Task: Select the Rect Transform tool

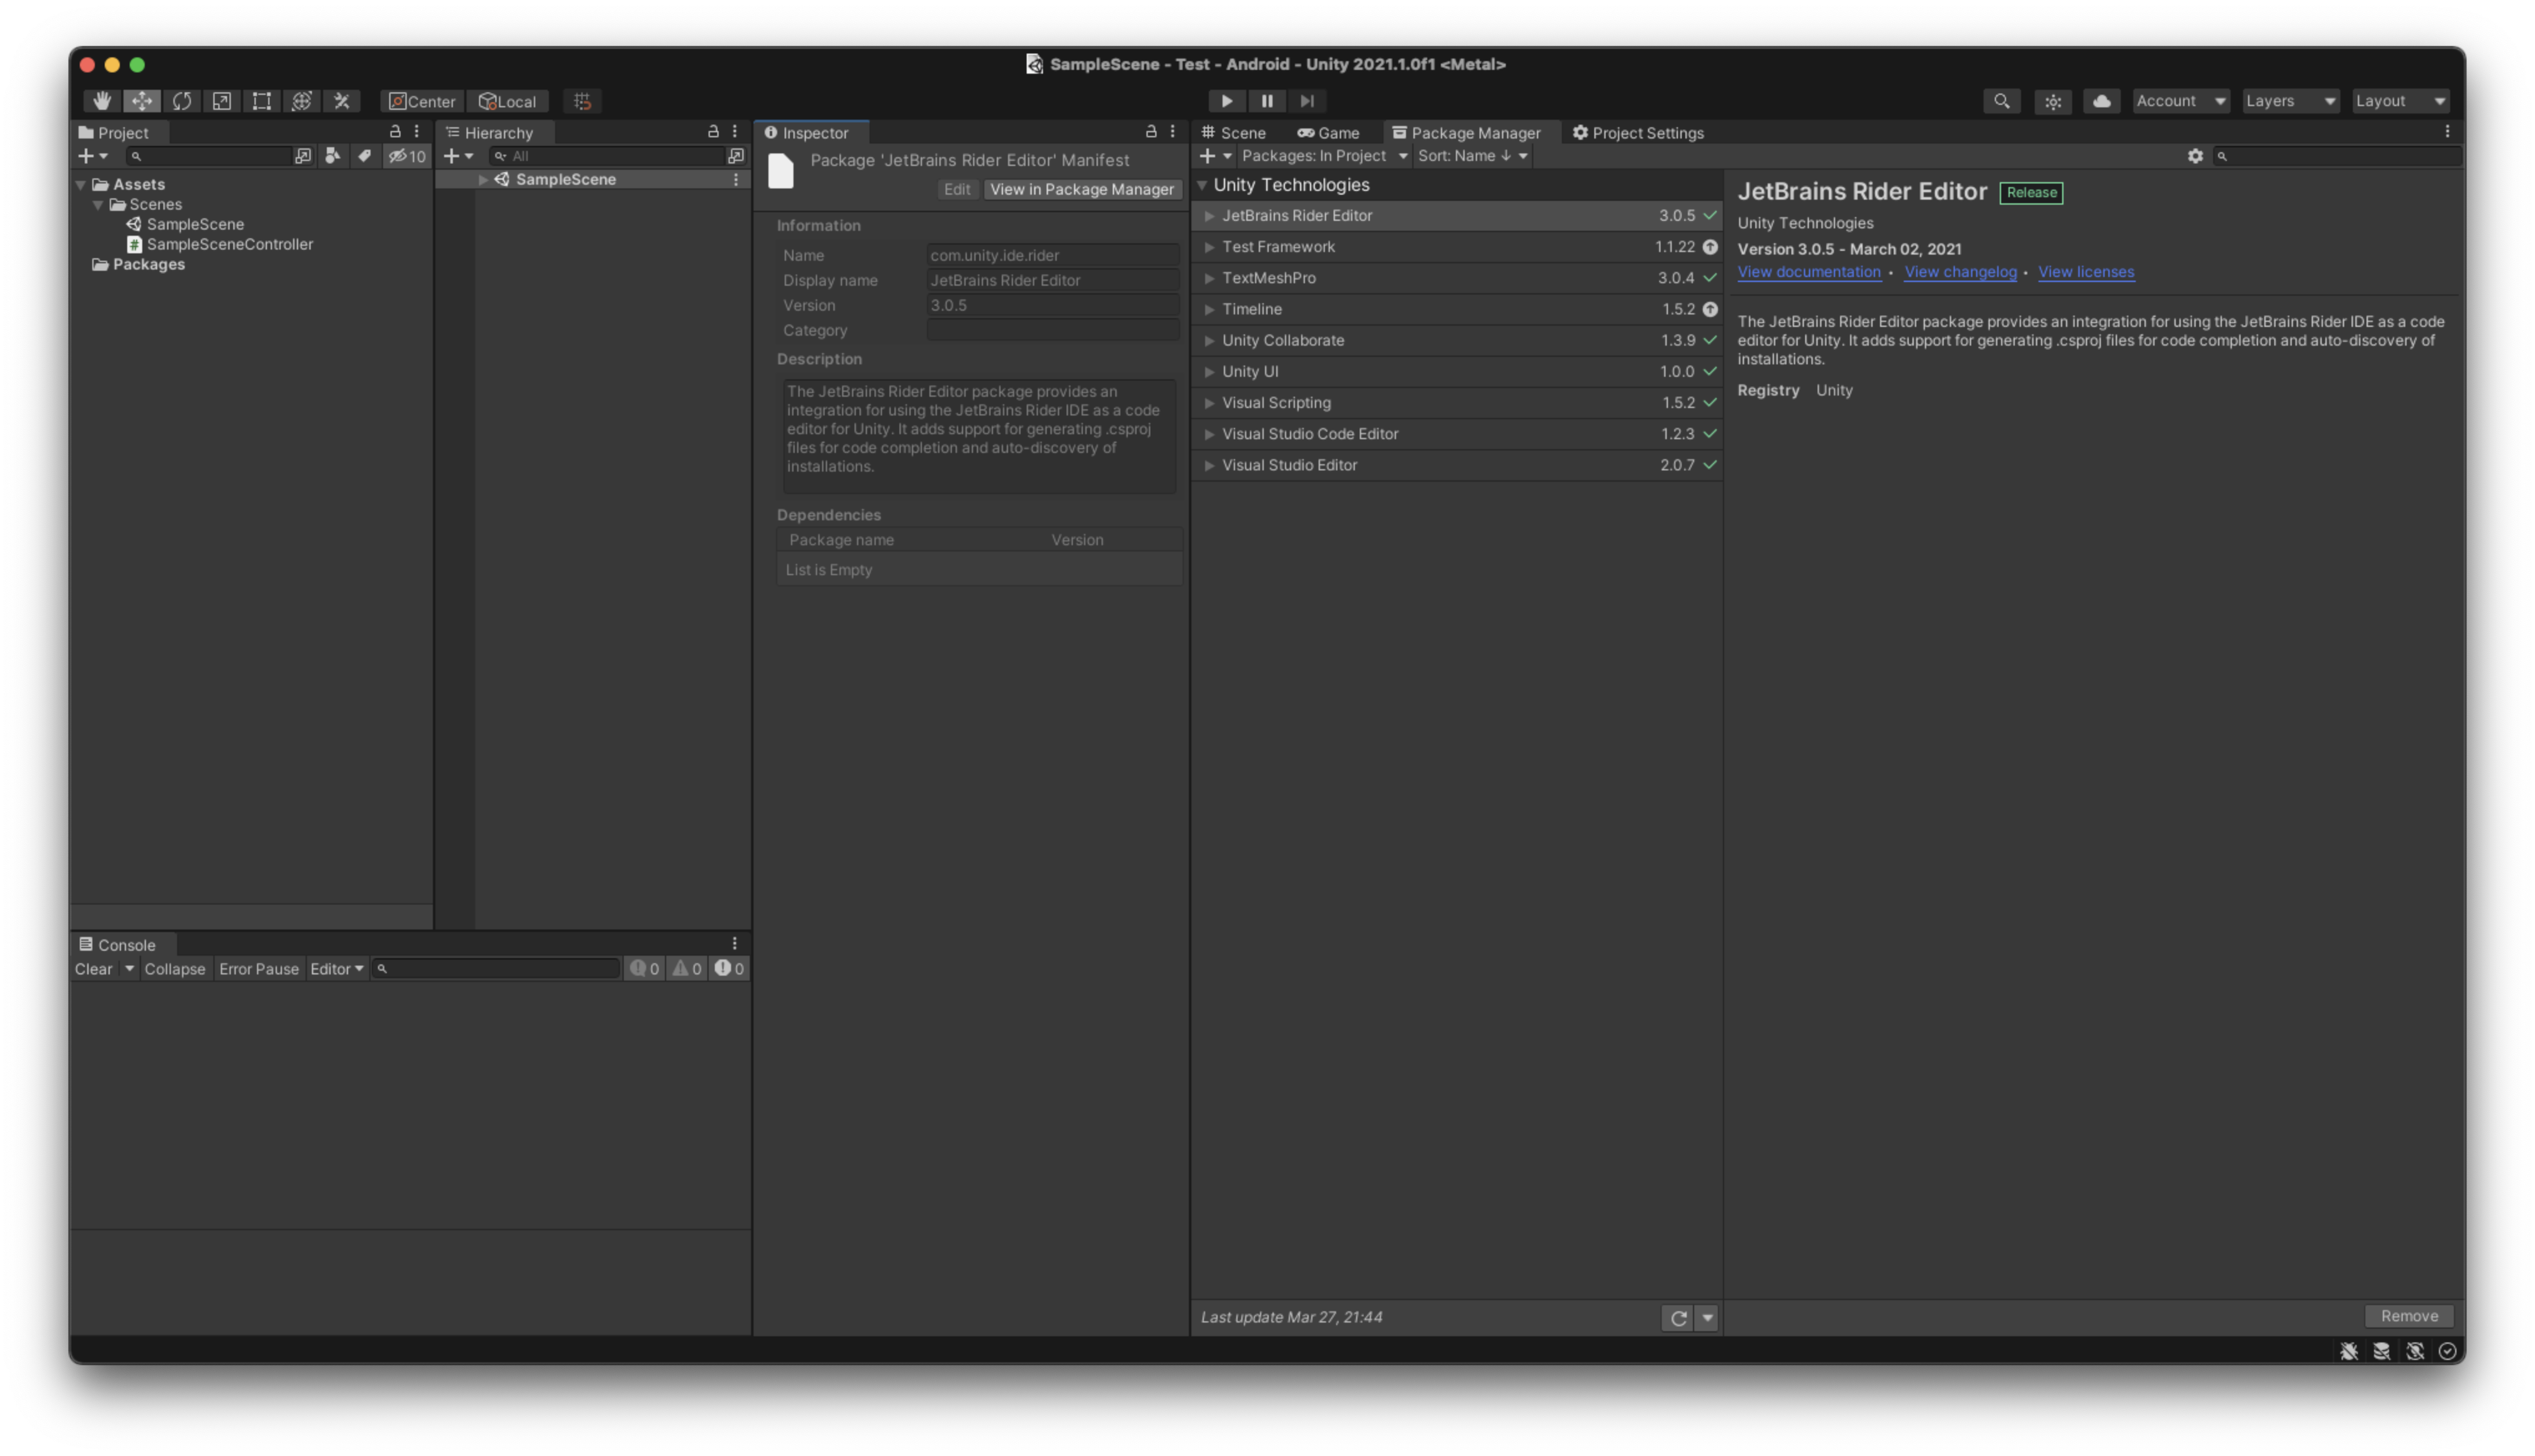Action: coord(261,100)
